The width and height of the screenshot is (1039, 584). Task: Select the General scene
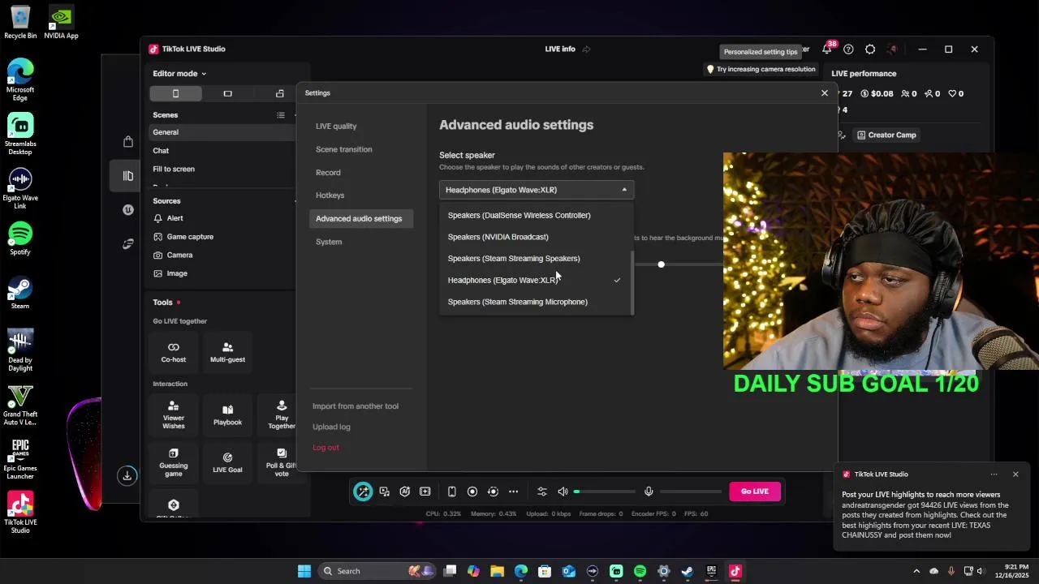click(x=222, y=132)
